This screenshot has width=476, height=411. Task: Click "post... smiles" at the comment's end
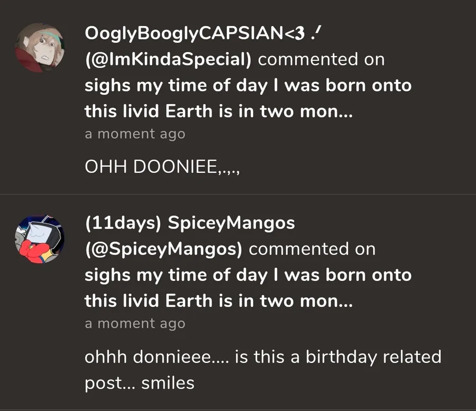[140, 383]
